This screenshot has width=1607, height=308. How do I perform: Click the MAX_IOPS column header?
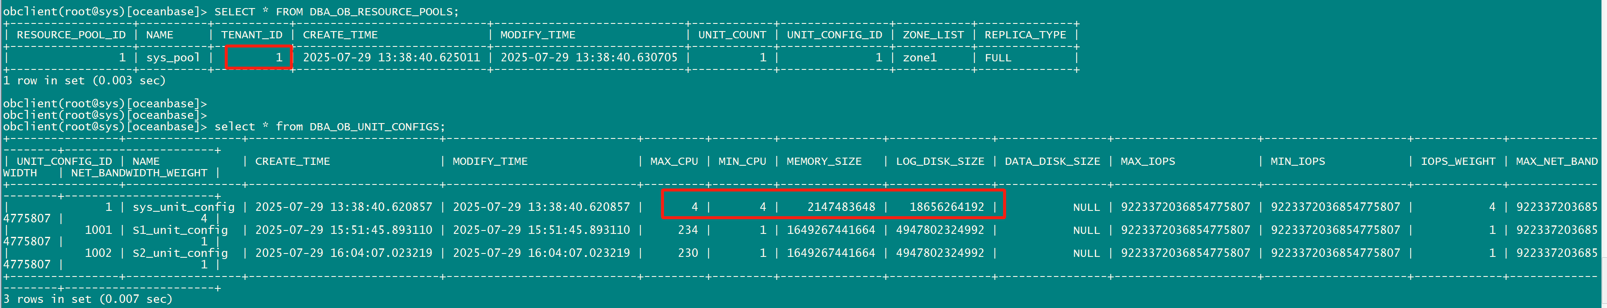click(1148, 161)
